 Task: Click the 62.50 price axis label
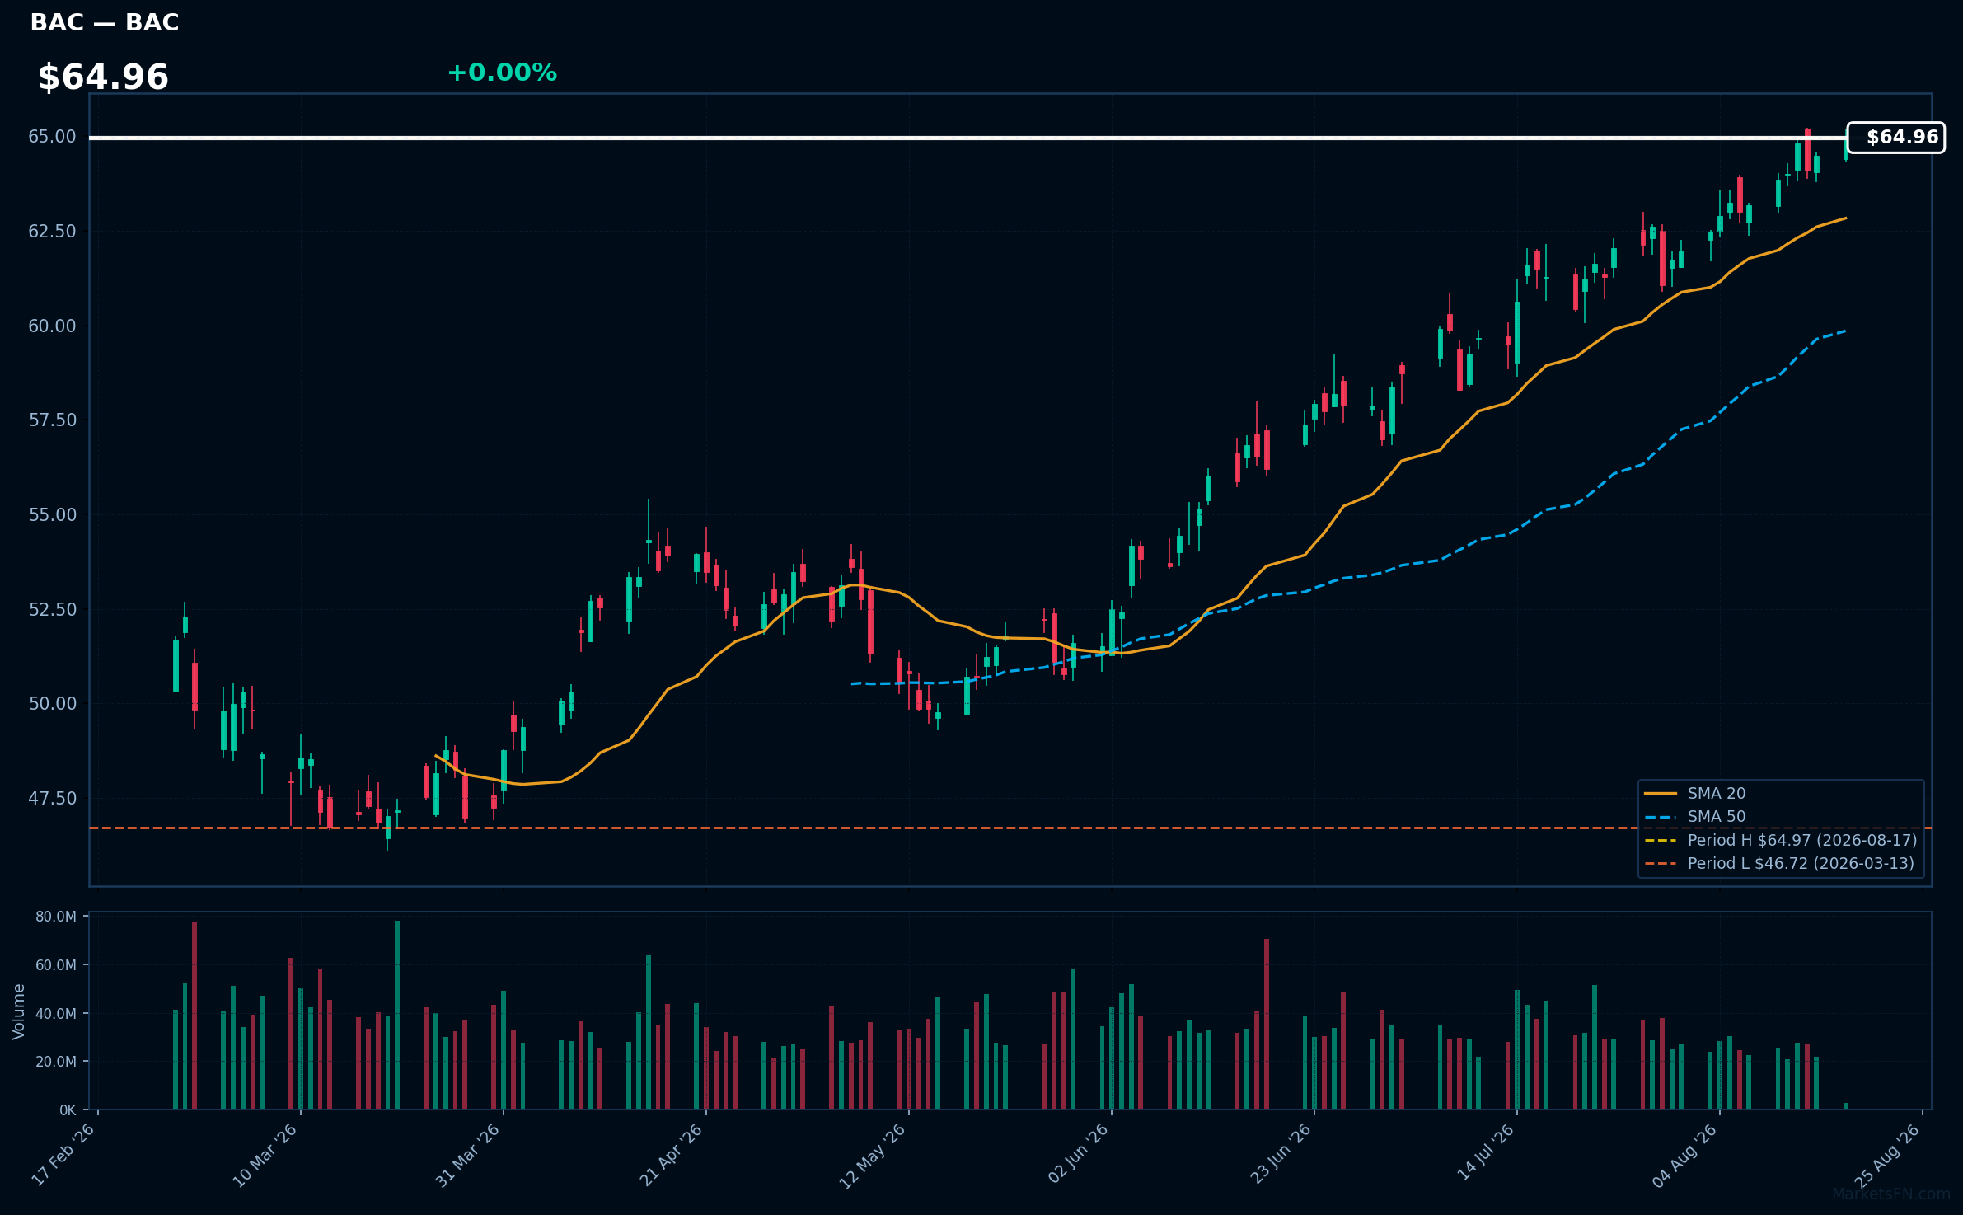pyautogui.click(x=52, y=232)
